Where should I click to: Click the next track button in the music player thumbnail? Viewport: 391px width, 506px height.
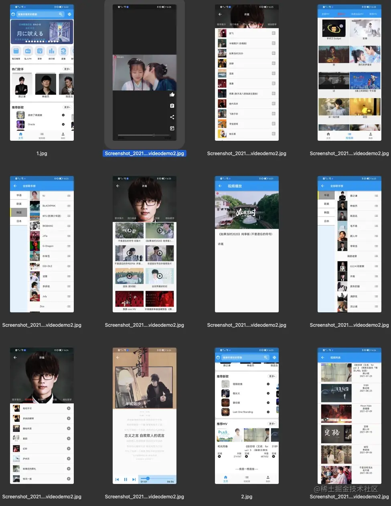(x=134, y=479)
